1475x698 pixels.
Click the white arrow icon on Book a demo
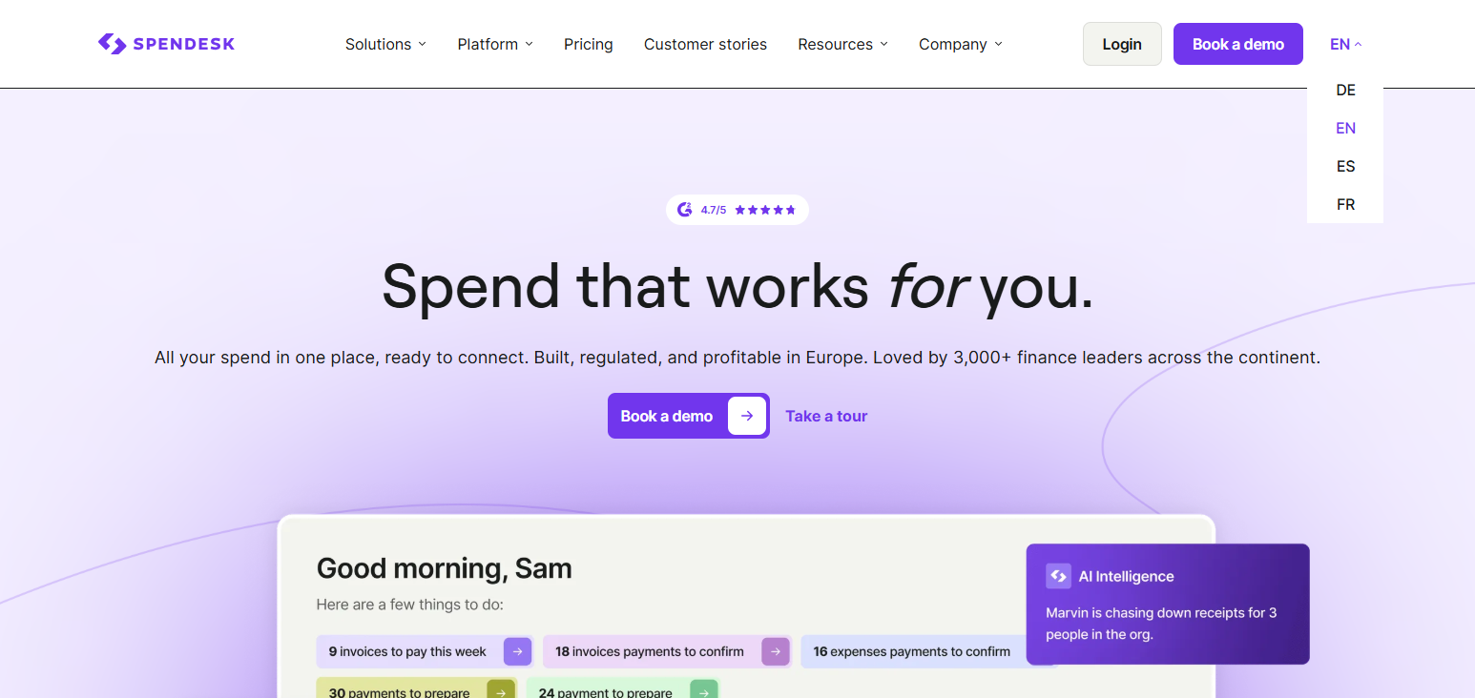(x=747, y=416)
